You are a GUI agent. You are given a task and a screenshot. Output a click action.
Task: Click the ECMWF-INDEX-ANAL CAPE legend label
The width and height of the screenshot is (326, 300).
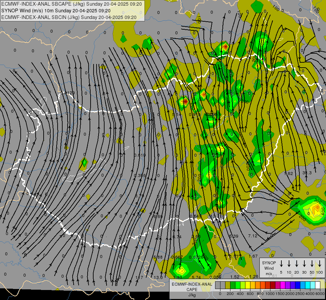point(192,287)
